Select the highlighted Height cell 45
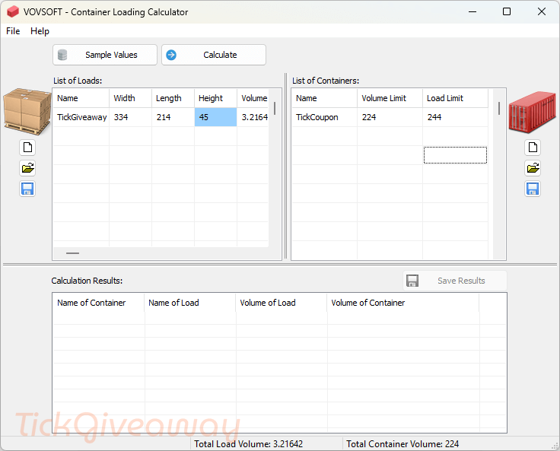 pos(216,117)
